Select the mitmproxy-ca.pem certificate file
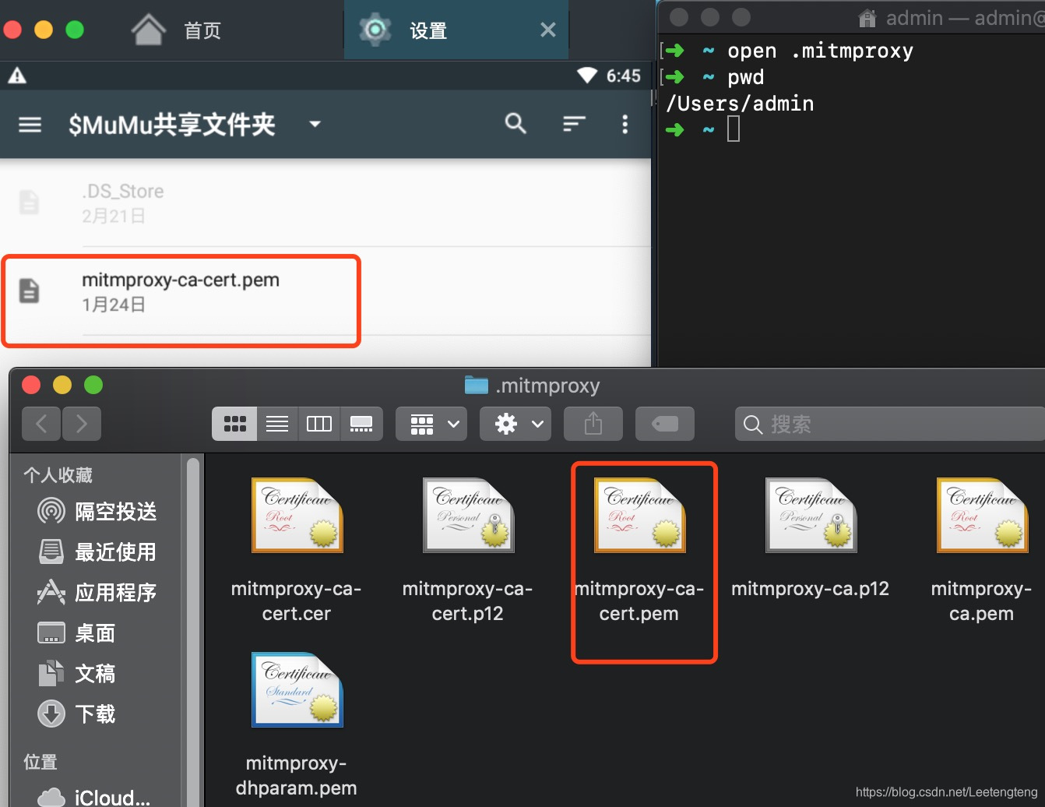The height and width of the screenshot is (807, 1045). (x=982, y=550)
